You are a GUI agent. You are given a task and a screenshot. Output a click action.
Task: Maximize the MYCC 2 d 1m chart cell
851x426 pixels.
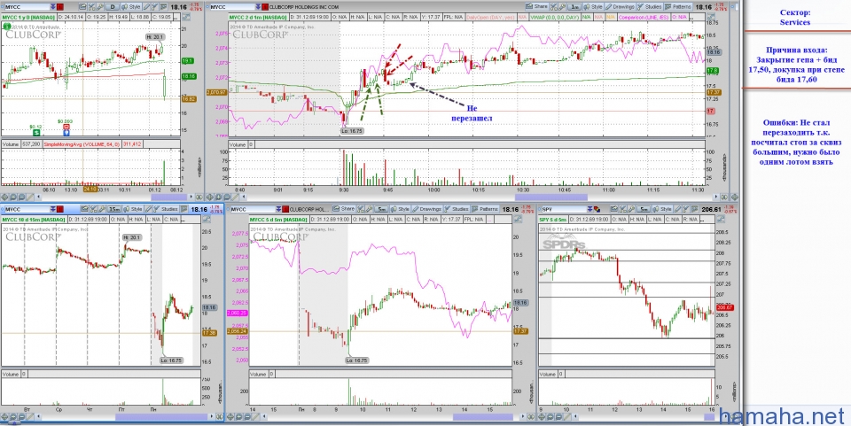click(x=711, y=16)
